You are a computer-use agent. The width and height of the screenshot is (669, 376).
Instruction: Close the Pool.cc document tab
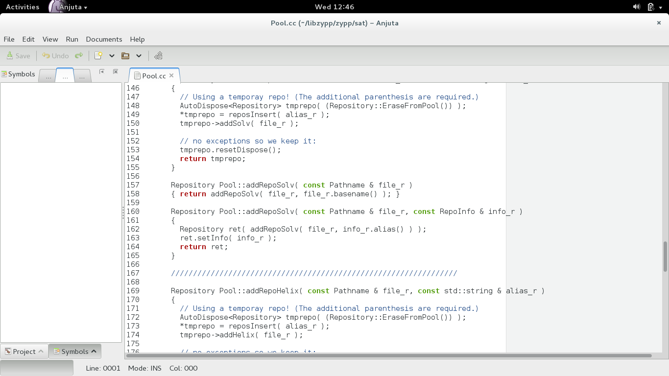click(x=171, y=75)
